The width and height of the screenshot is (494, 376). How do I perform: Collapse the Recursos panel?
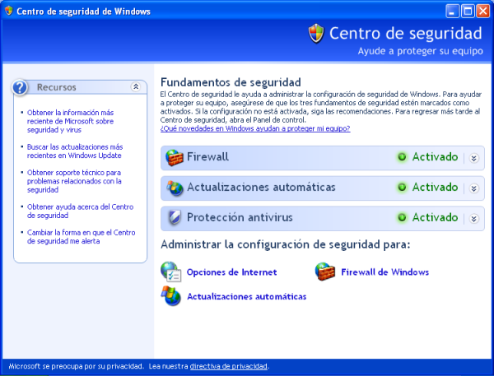(x=136, y=86)
